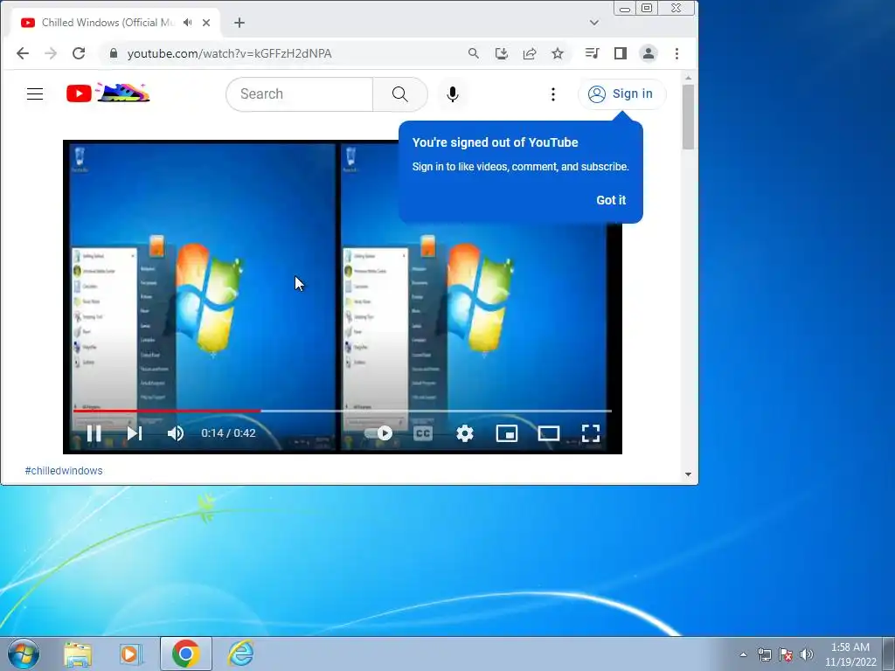Enable miniplayer mode

507,433
